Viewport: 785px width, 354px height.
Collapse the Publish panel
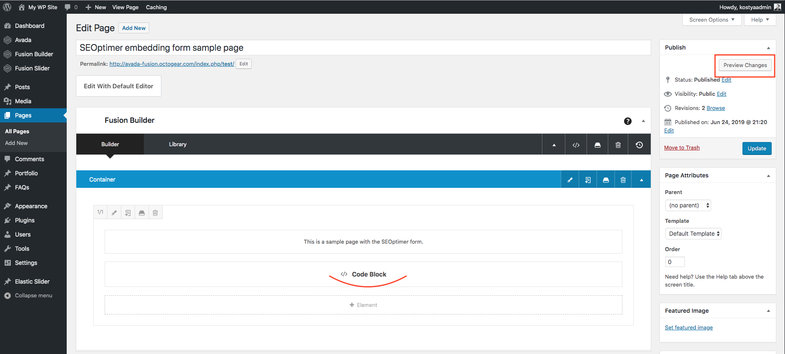[768, 48]
